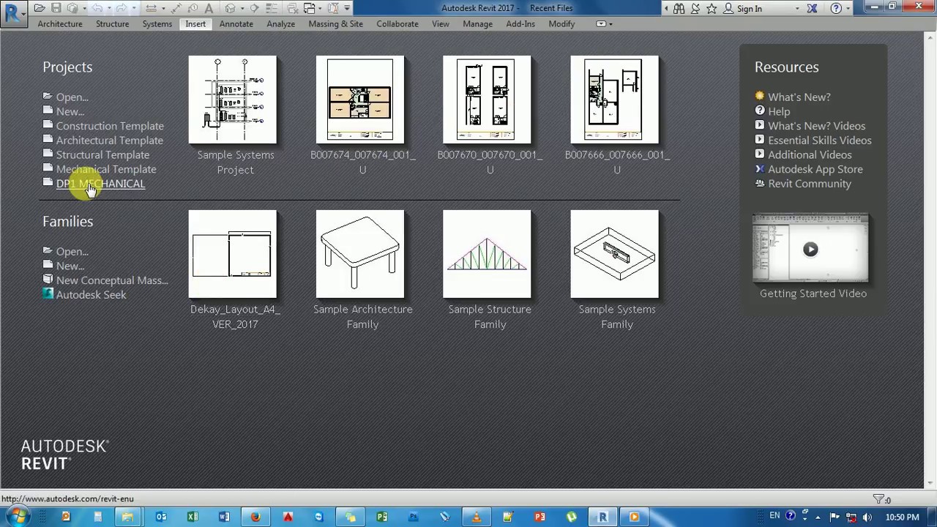This screenshot has height=527, width=937.
Task: Click the Switch Windows icon
Action: click(309, 8)
